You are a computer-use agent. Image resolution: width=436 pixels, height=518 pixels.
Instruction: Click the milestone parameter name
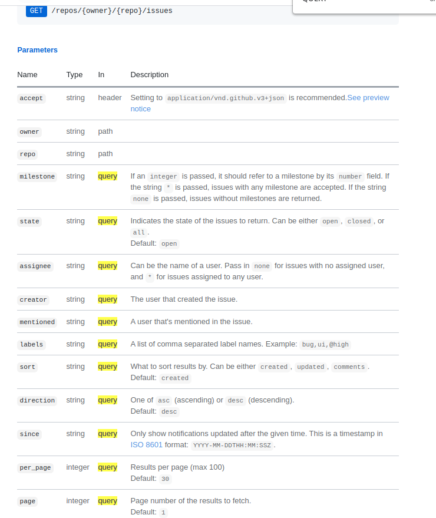click(37, 177)
